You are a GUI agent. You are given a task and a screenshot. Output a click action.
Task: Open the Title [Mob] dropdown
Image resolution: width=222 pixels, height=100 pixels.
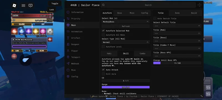pyautogui.click(x=177, y=33)
